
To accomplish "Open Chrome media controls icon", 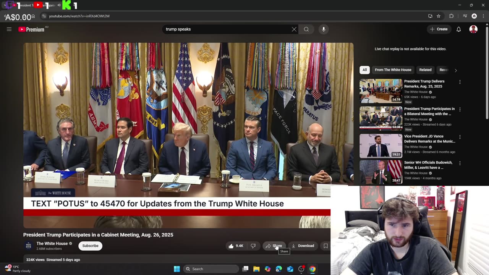I will tap(465, 16).
